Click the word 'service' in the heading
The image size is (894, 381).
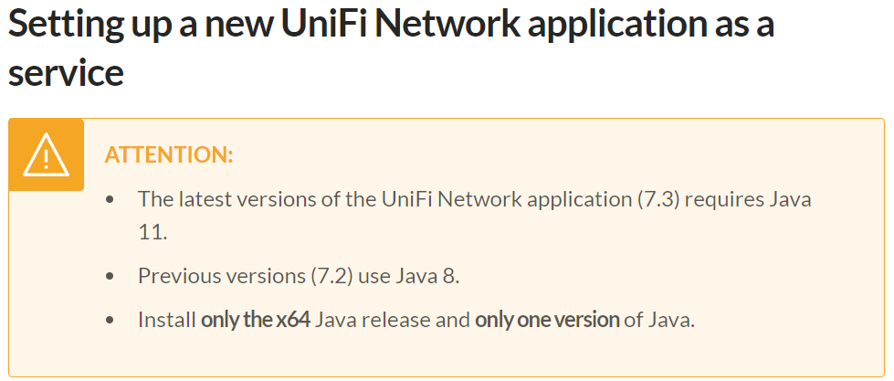click(x=66, y=74)
